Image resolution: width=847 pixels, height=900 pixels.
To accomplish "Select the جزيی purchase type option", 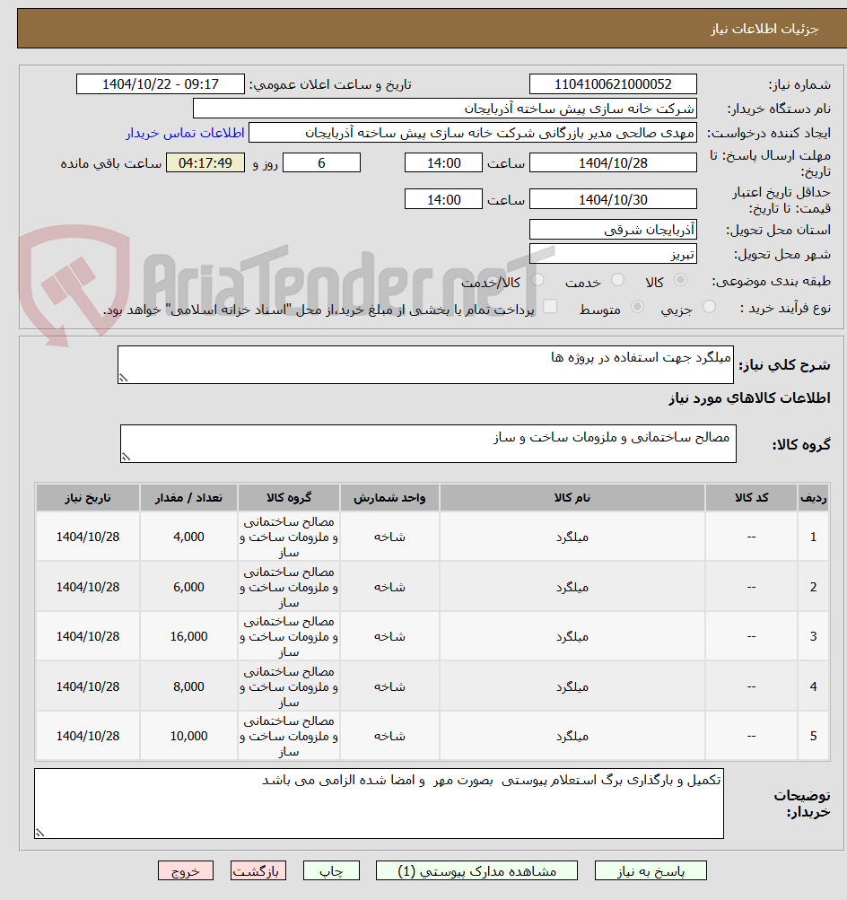I will pos(709,307).
